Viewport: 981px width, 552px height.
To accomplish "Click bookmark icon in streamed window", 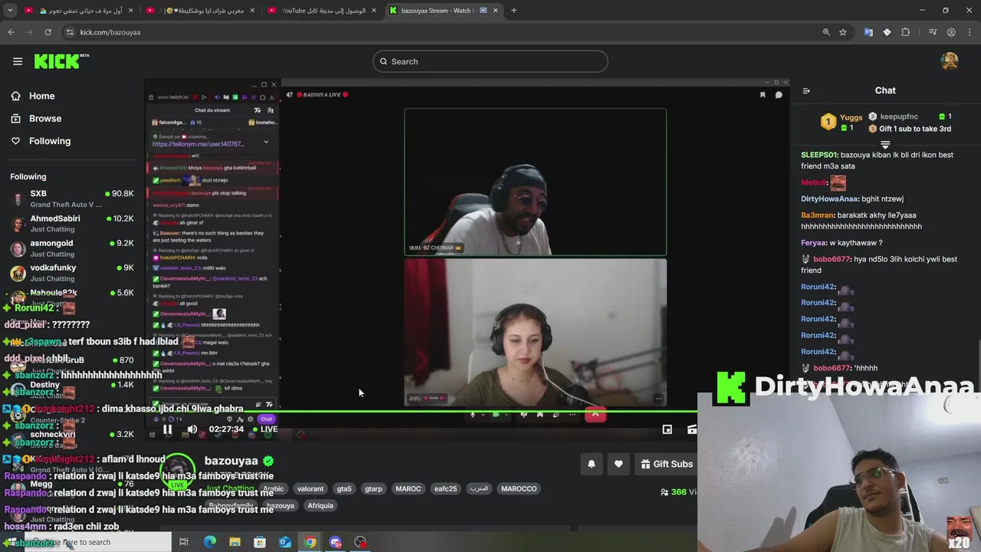I will pyautogui.click(x=763, y=95).
